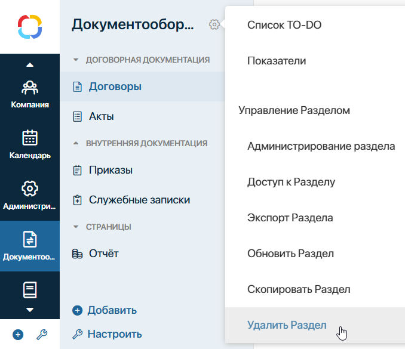Click the wrench icon beside Настроить
Viewport: 405px width, 349px height.
(77, 334)
